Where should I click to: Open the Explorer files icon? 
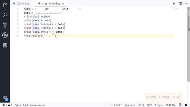[x=5, y=5]
